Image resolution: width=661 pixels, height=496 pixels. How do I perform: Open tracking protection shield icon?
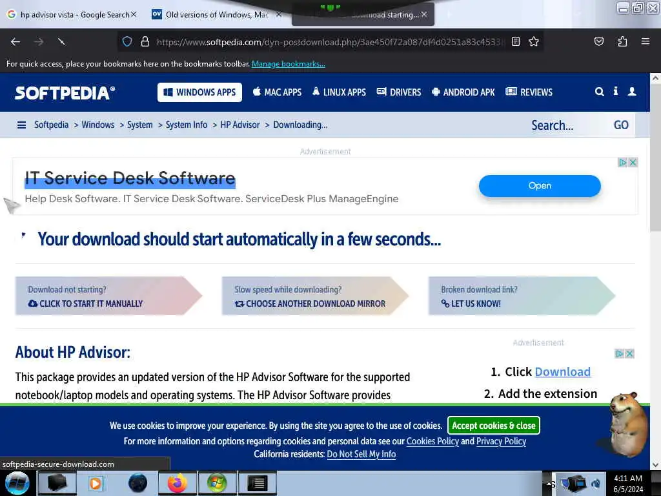pos(127,41)
